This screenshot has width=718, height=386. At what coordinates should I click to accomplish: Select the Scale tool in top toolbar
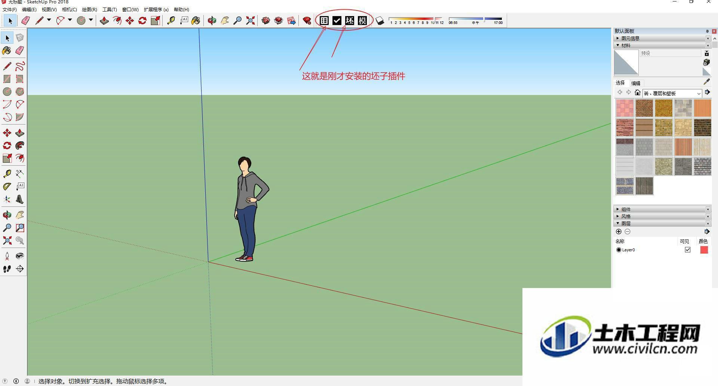click(155, 21)
